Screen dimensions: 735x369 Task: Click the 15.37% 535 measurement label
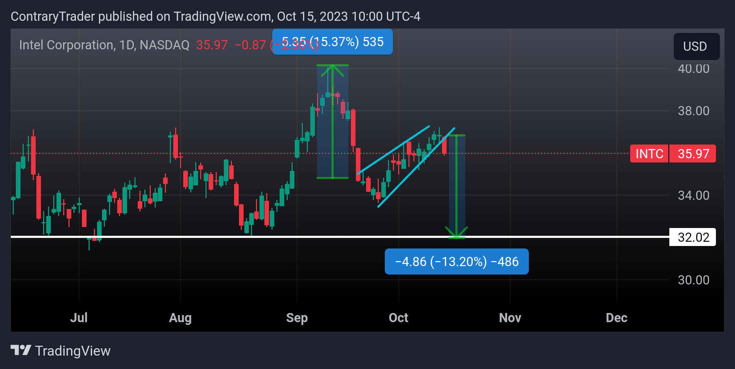point(332,42)
